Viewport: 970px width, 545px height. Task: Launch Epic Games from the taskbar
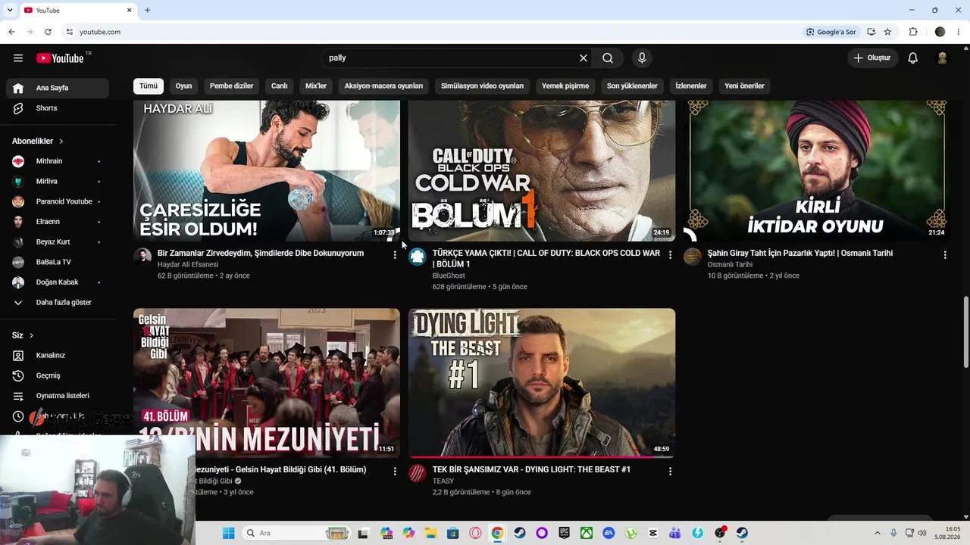pos(564,533)
